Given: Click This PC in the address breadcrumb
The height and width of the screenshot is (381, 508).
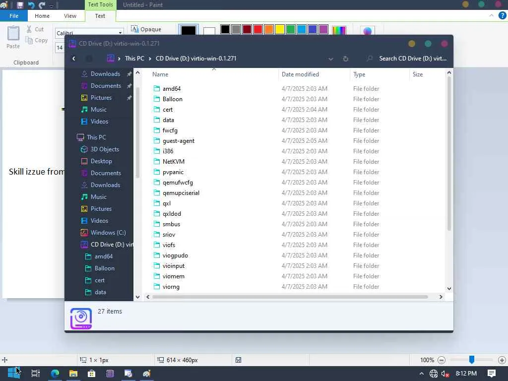Looking at the screenshot, I should point(134,59).
